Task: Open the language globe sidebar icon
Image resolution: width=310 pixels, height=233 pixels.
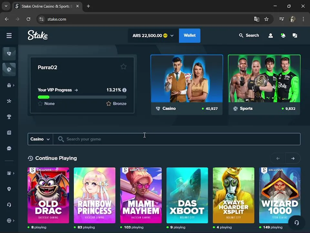Action: tap(9, 220)
